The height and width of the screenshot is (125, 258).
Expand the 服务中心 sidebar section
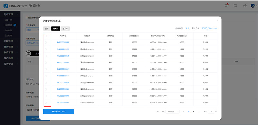(x=10, y=64)
